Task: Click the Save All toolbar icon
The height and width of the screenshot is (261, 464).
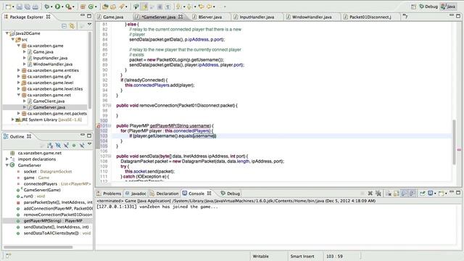Action: [28, 7]
